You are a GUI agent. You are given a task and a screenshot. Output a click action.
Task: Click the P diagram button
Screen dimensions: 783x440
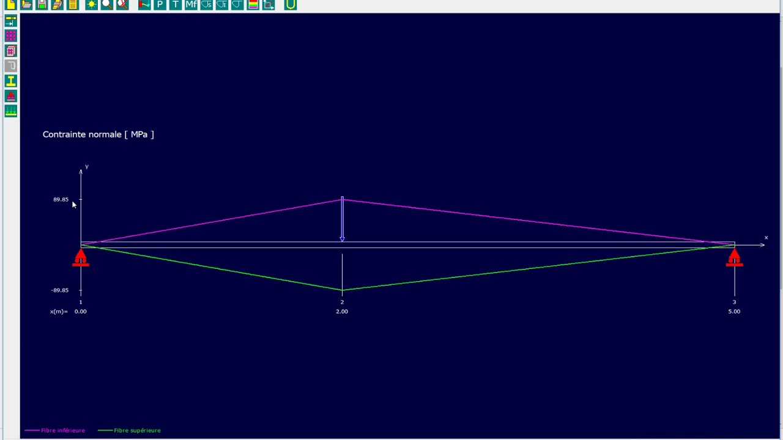160,4
